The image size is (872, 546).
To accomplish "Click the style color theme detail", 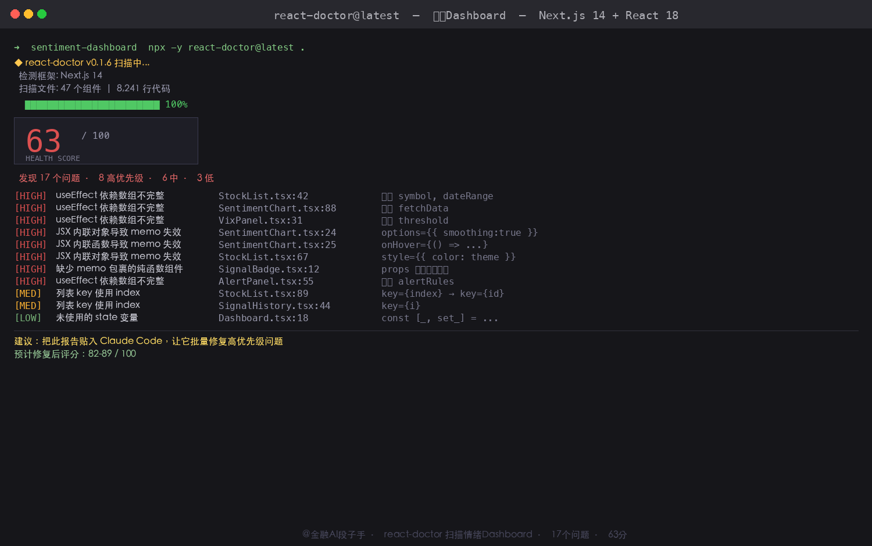I will point(449,257).
